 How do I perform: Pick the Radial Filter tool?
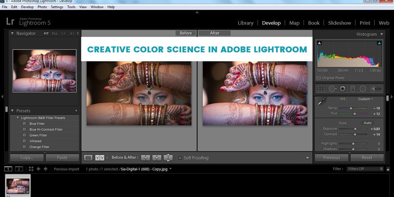[x=362, y=89]
